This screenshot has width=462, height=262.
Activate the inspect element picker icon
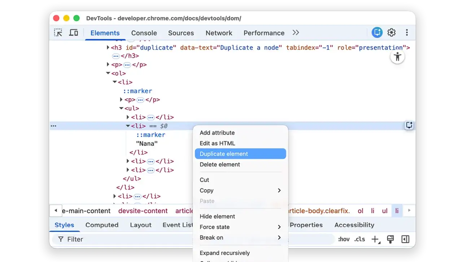tap(58, 33)
